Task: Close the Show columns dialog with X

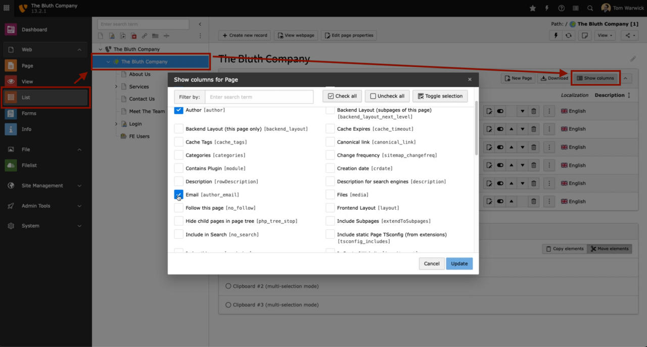Action: click(x=470, y=79)
